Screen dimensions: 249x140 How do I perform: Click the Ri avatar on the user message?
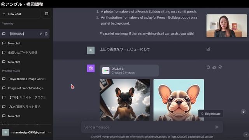pyautogui.click(x=91, y=50)
